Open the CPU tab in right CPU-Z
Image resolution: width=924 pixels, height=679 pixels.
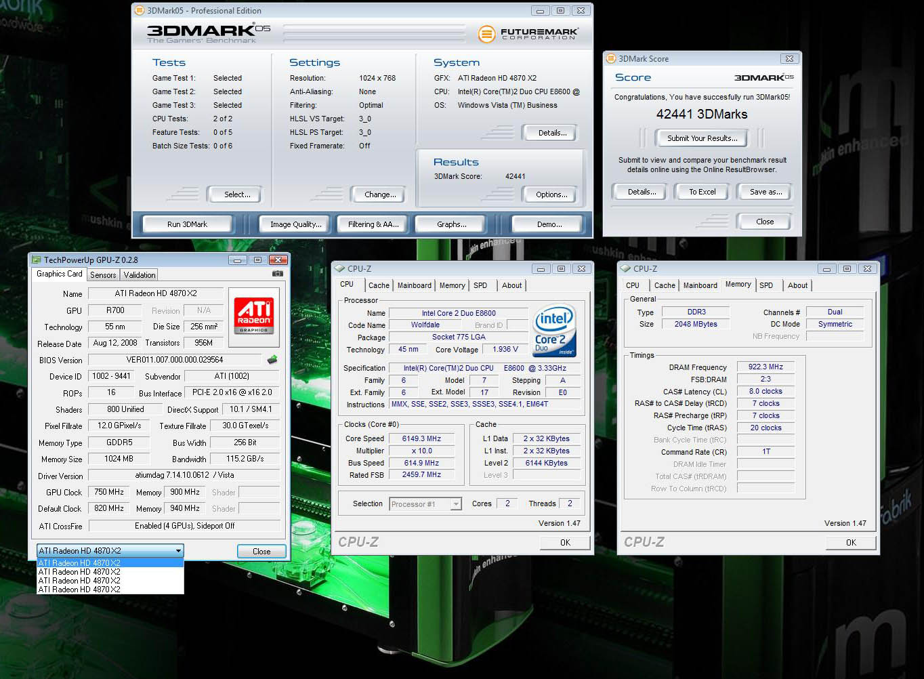tap(633, 286)
